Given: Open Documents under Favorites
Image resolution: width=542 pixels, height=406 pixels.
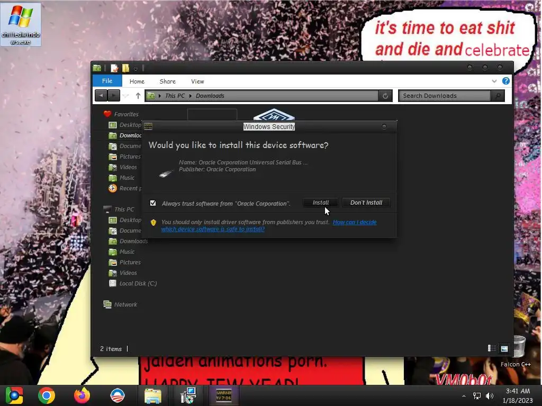Looking at the screenshot, I should pos(130,146).
